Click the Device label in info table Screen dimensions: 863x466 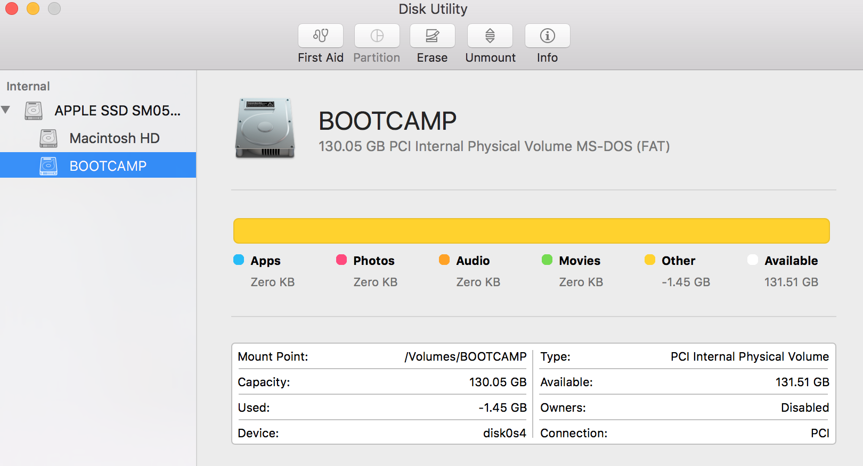point(258,433)
